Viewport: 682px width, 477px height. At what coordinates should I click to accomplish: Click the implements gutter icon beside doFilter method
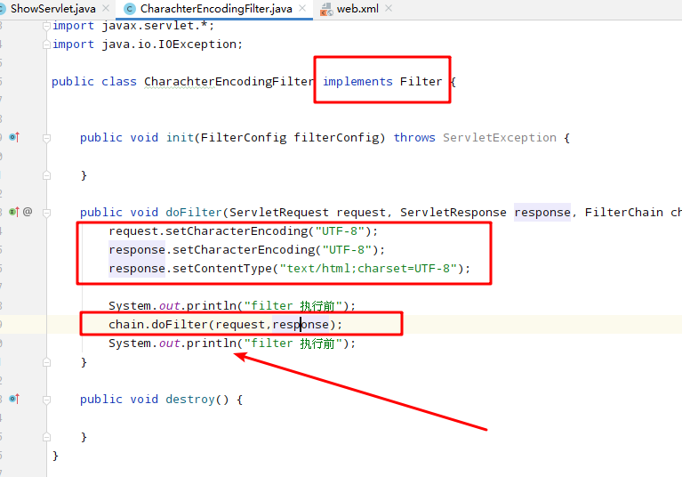coord(14,212)
